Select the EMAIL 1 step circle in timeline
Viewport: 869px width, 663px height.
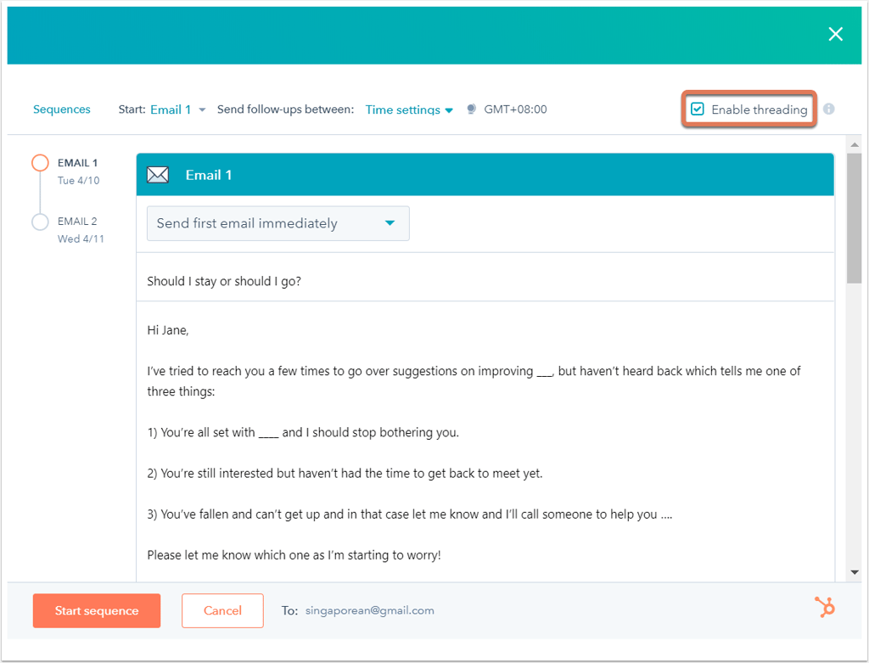(40, 163)
